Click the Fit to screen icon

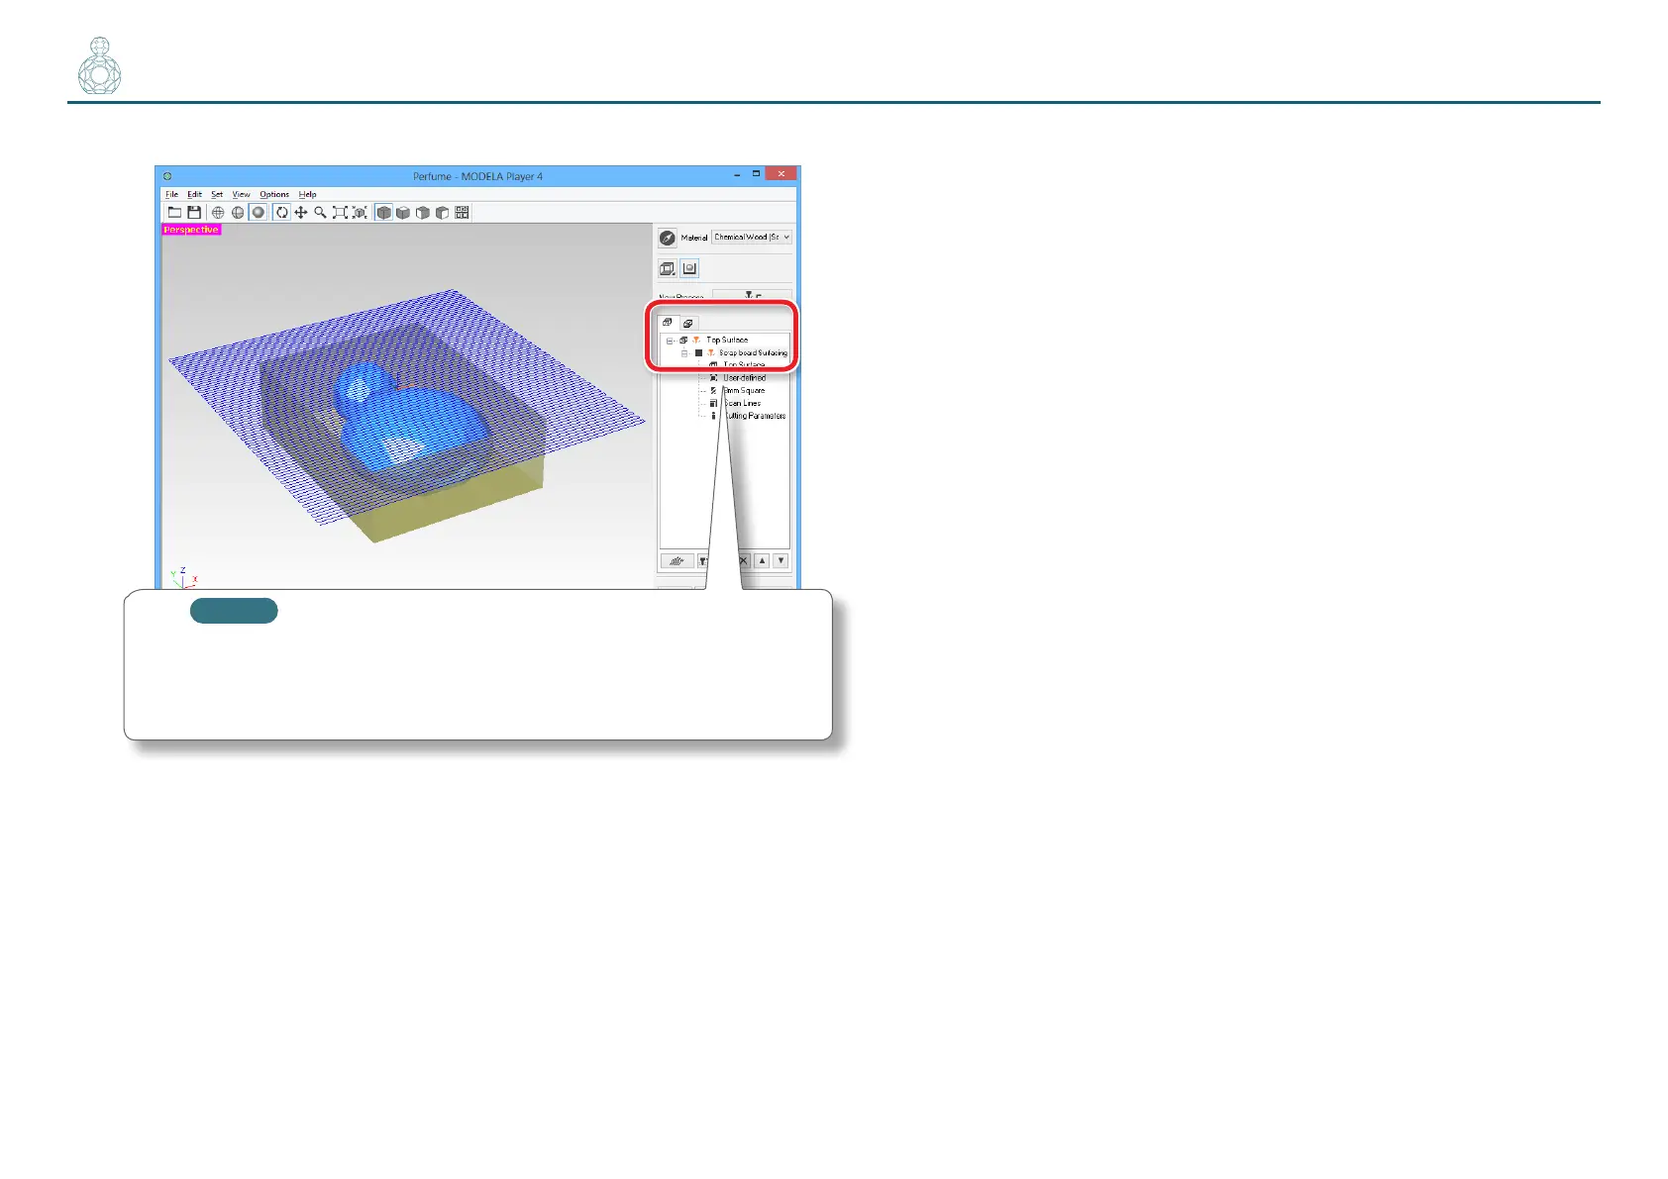(x=340, y=212)
